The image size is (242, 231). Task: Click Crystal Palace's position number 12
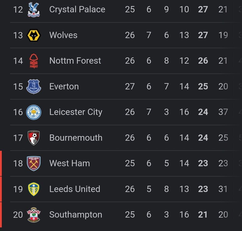pos(18,9)
